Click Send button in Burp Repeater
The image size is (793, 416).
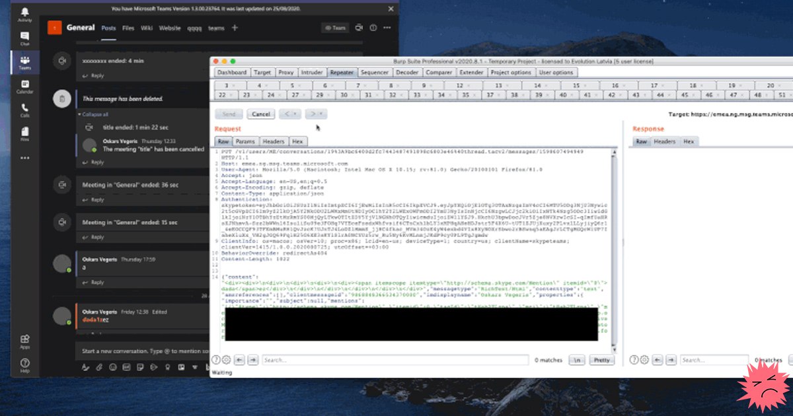[x=229, y=114]
